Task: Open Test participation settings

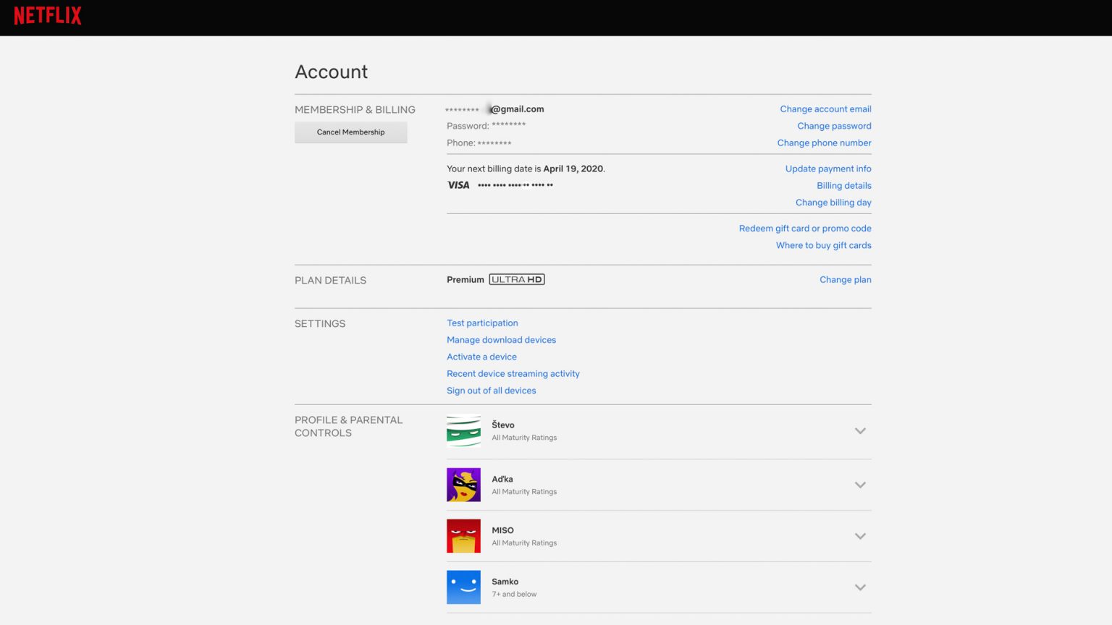Action: 482,323
